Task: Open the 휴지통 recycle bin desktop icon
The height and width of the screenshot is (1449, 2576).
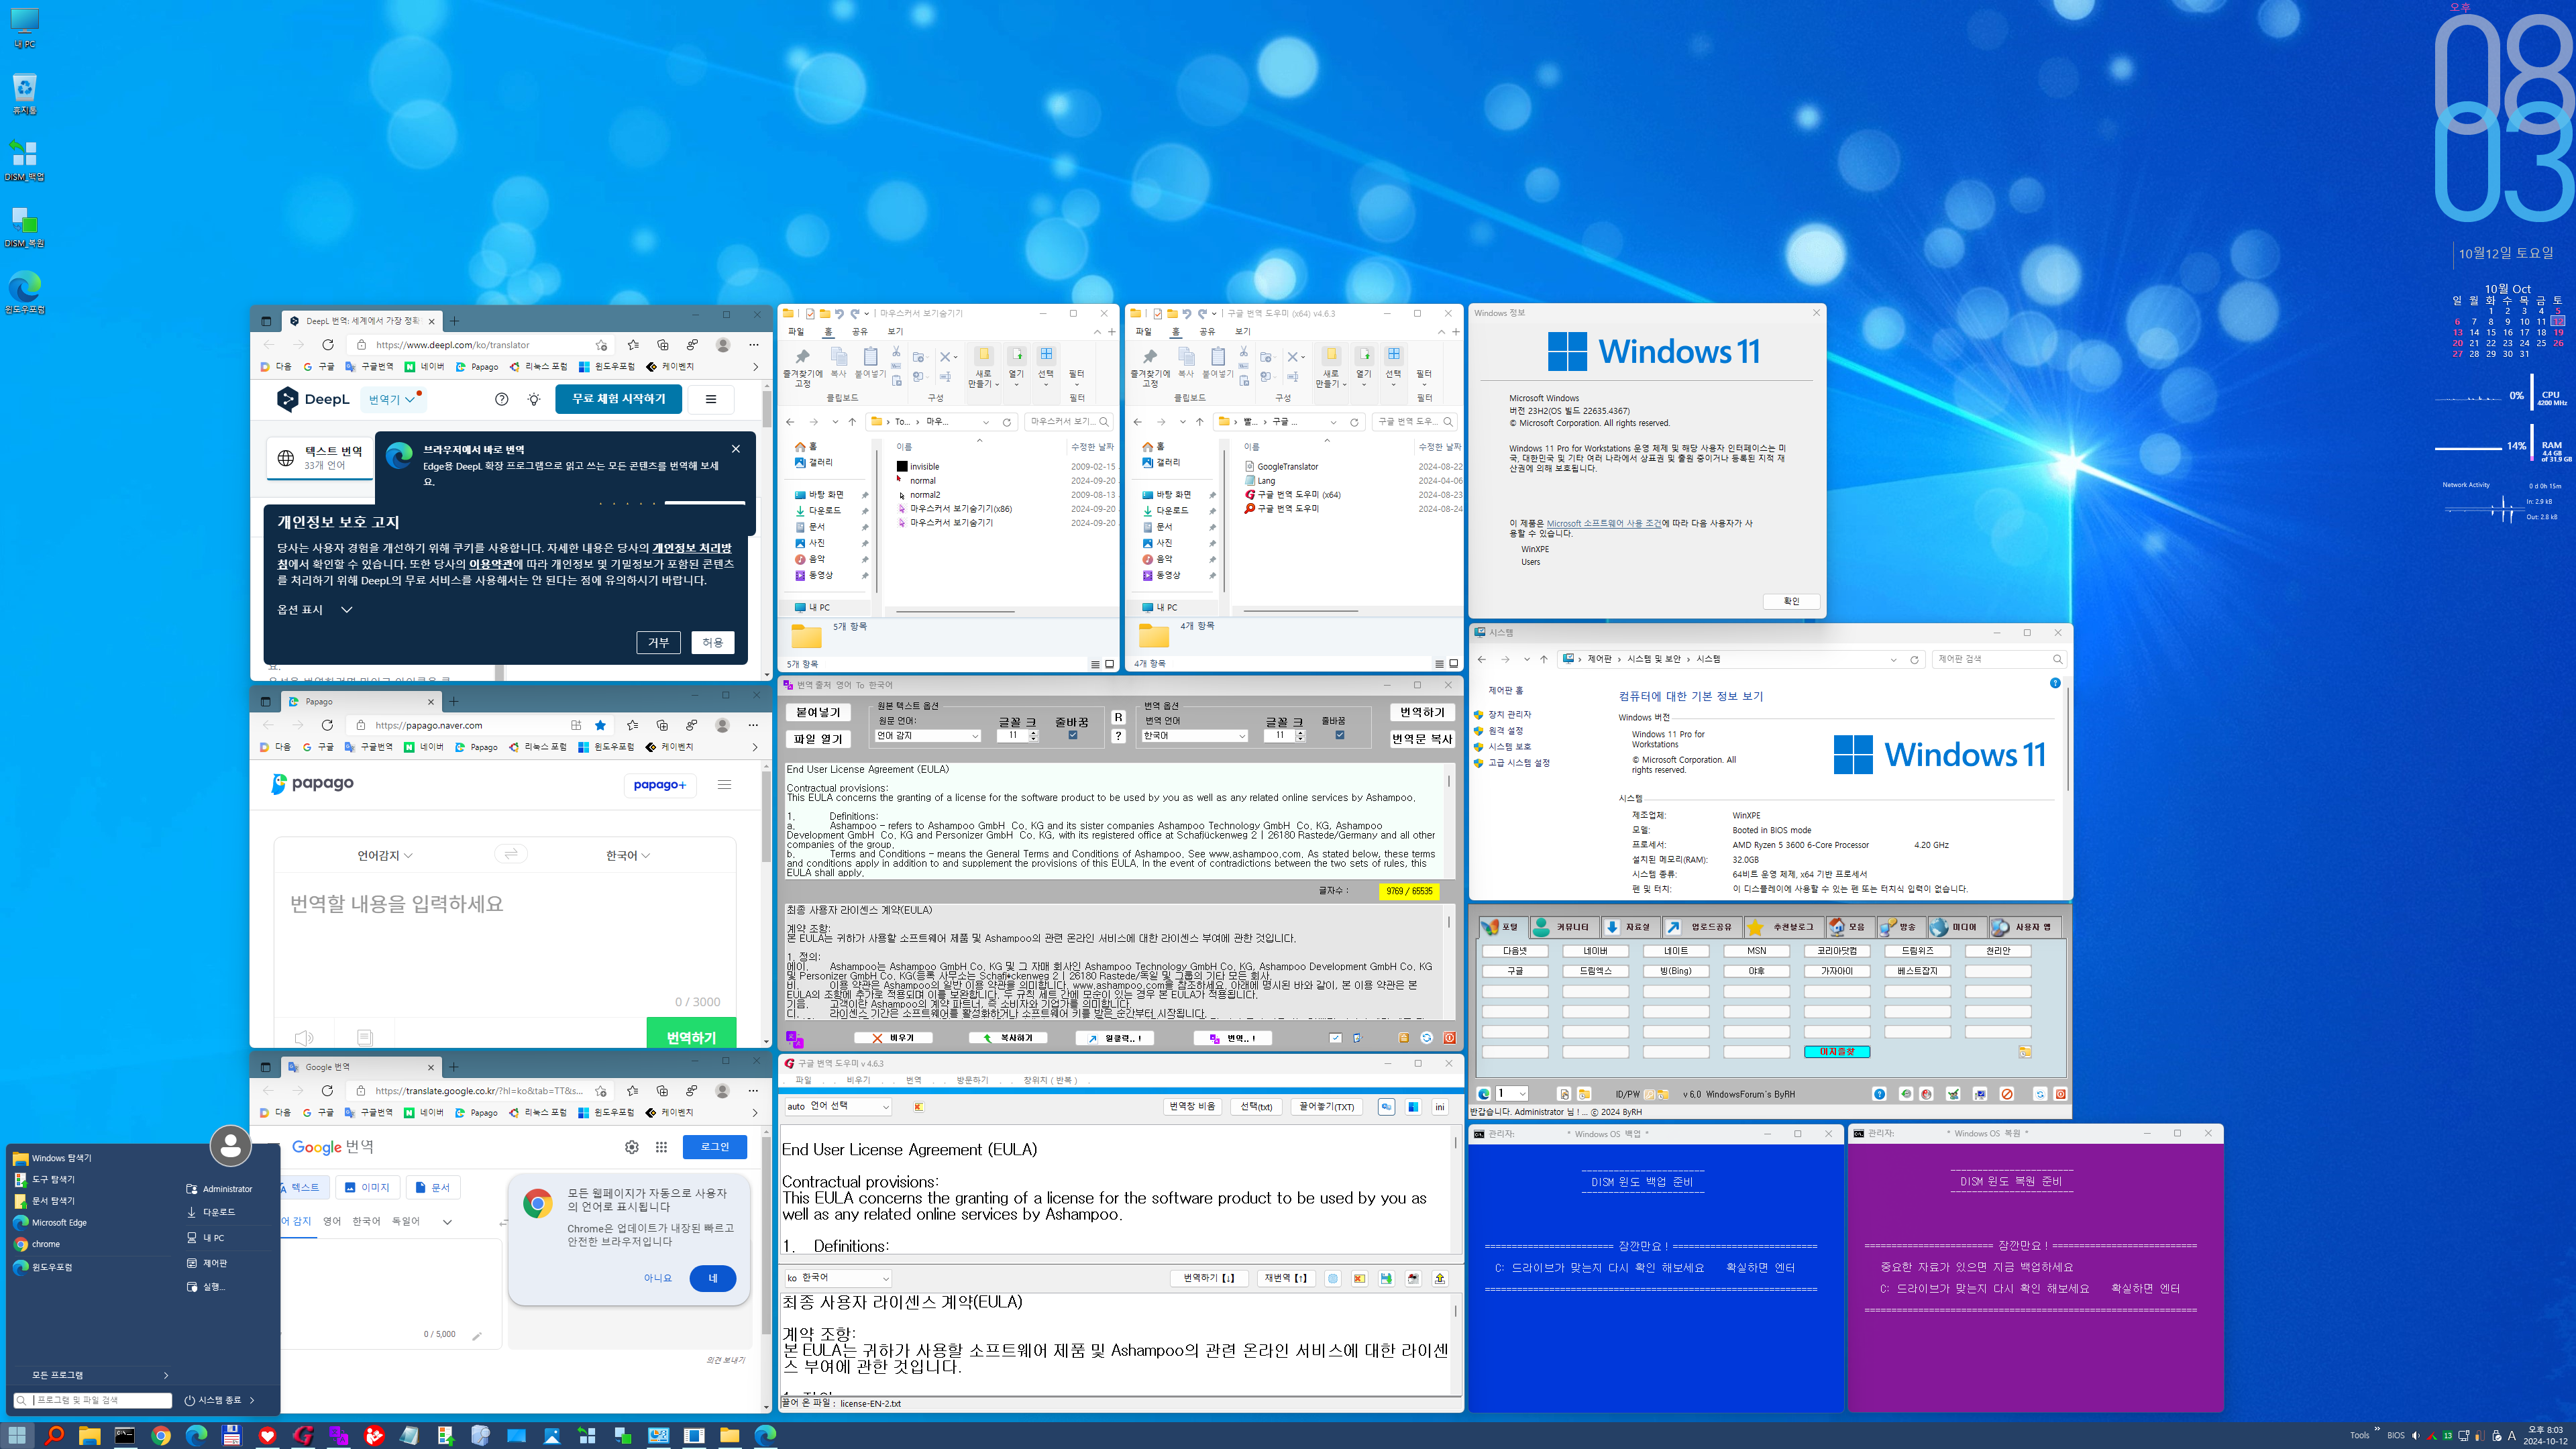Action: 25,93
